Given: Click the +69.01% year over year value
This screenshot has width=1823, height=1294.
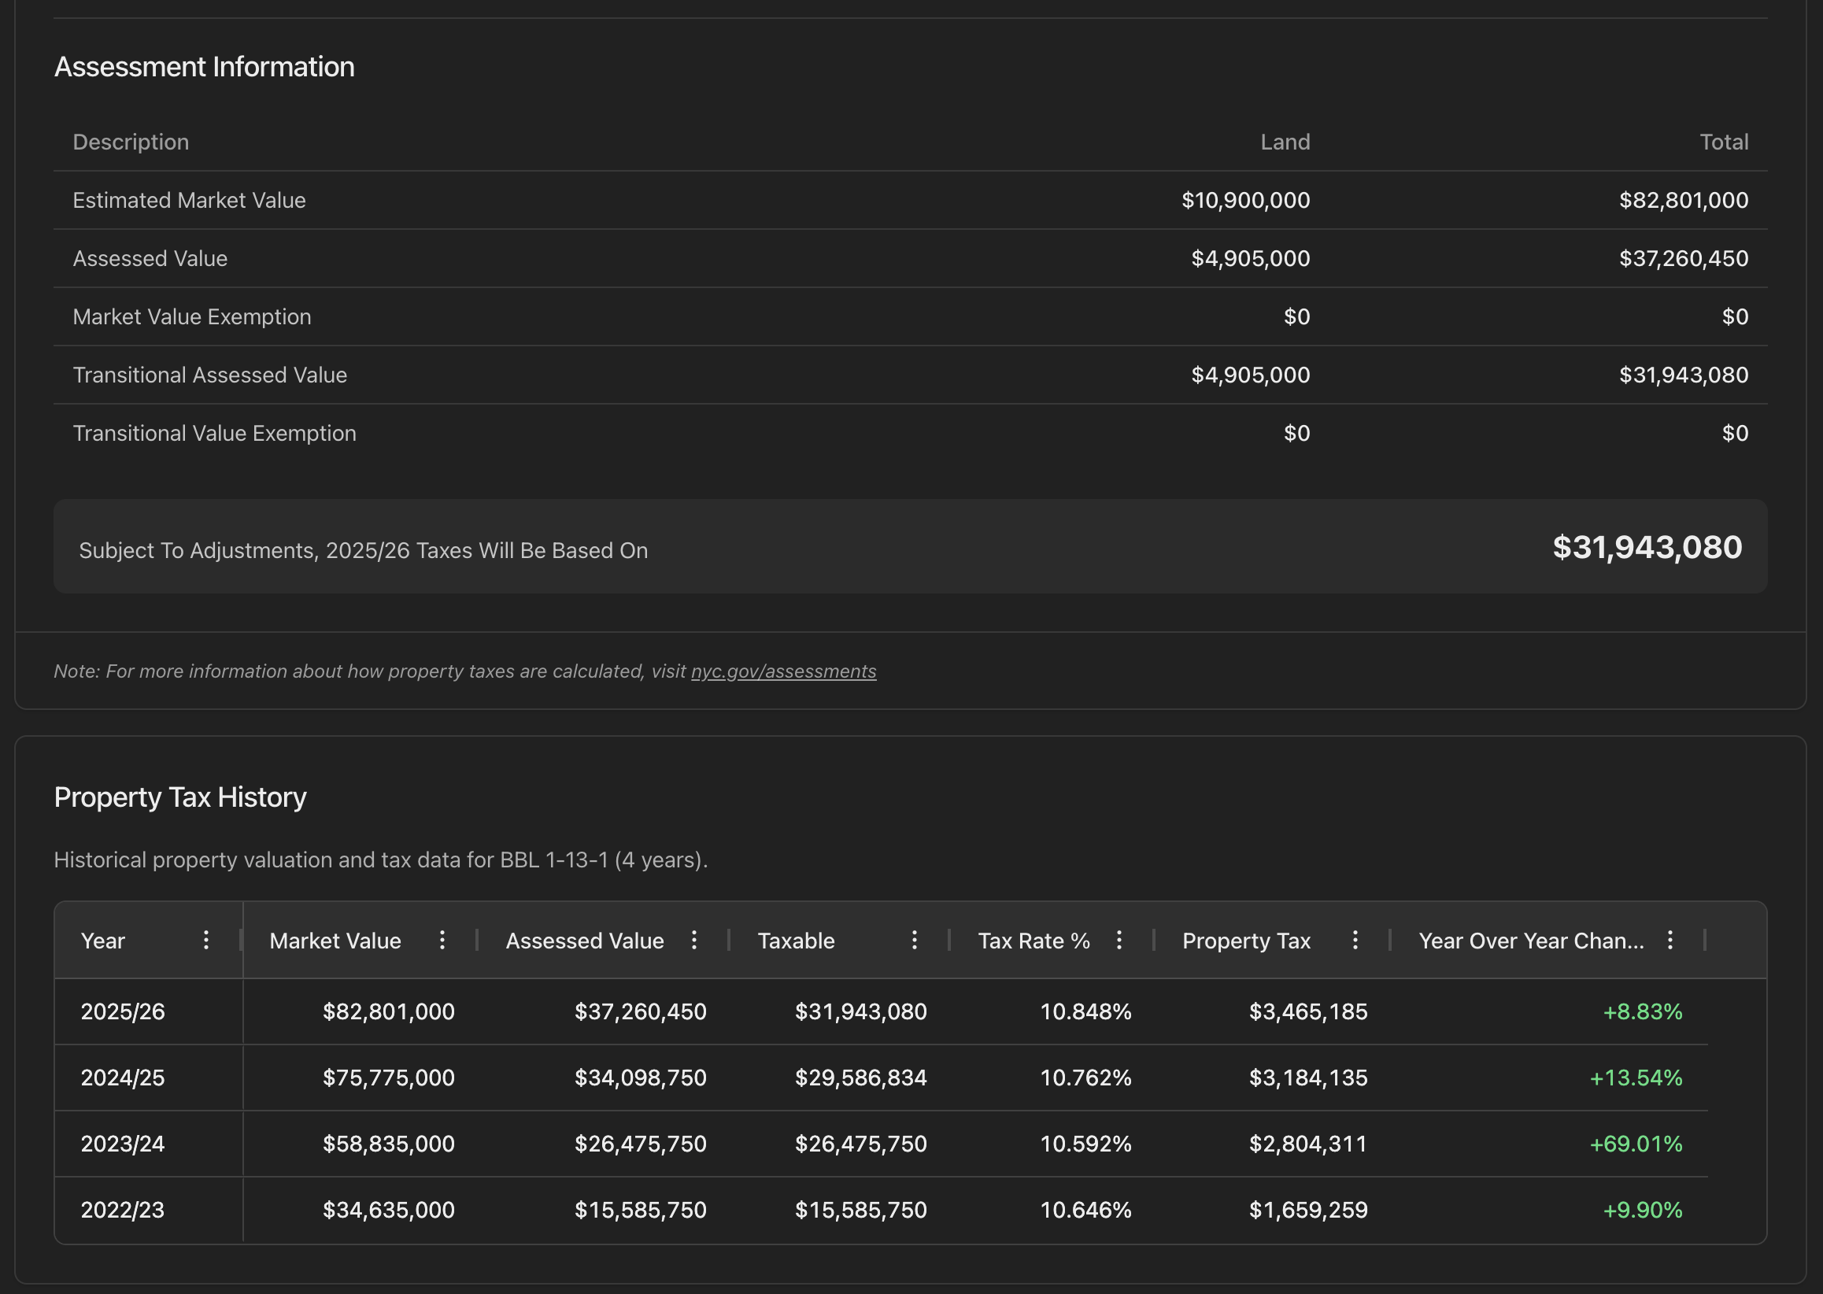Looking at the screenshot, I should (1636, 1144).
